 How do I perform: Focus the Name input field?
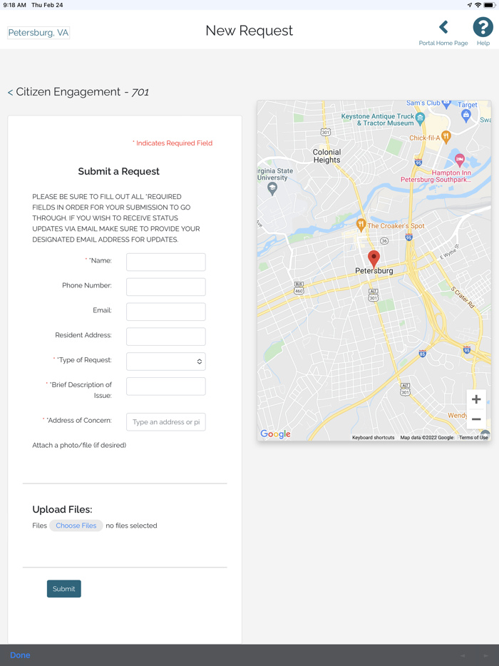165,262
